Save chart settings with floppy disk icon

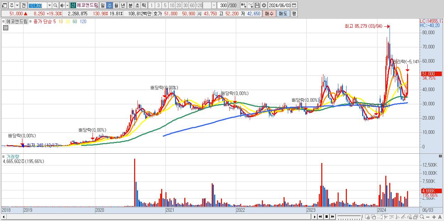257,5
